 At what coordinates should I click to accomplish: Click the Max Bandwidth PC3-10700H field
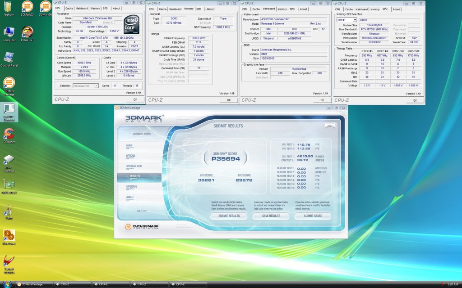coord(374,29)
